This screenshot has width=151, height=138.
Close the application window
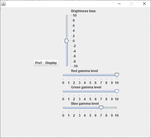144,4
